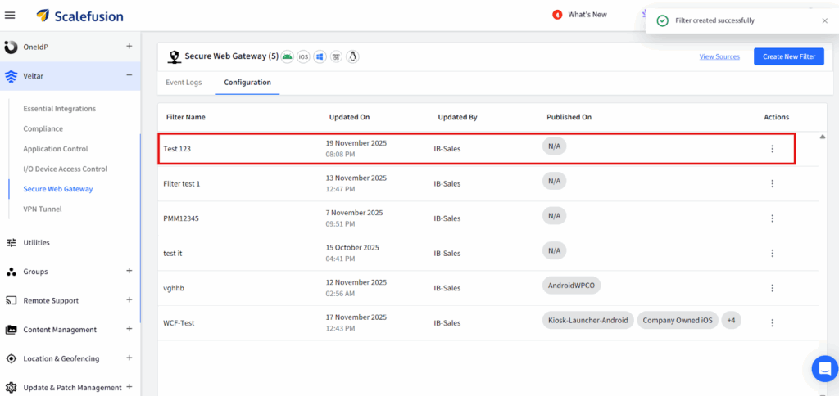Expand the OneIdP sidebar section

coord(129,47)
